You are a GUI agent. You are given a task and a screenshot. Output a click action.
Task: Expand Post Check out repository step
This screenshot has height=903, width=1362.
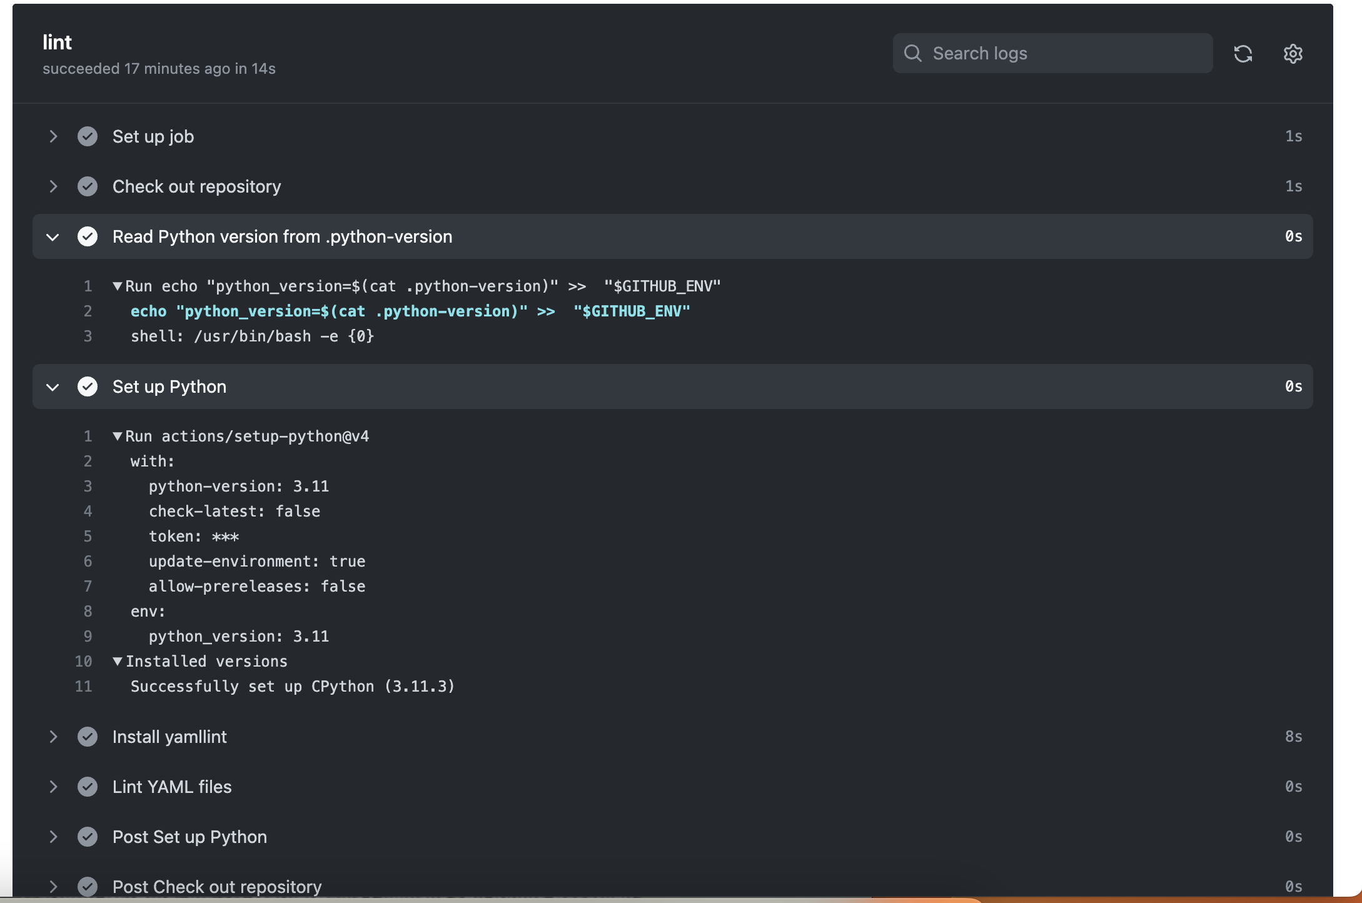[53, 887]
